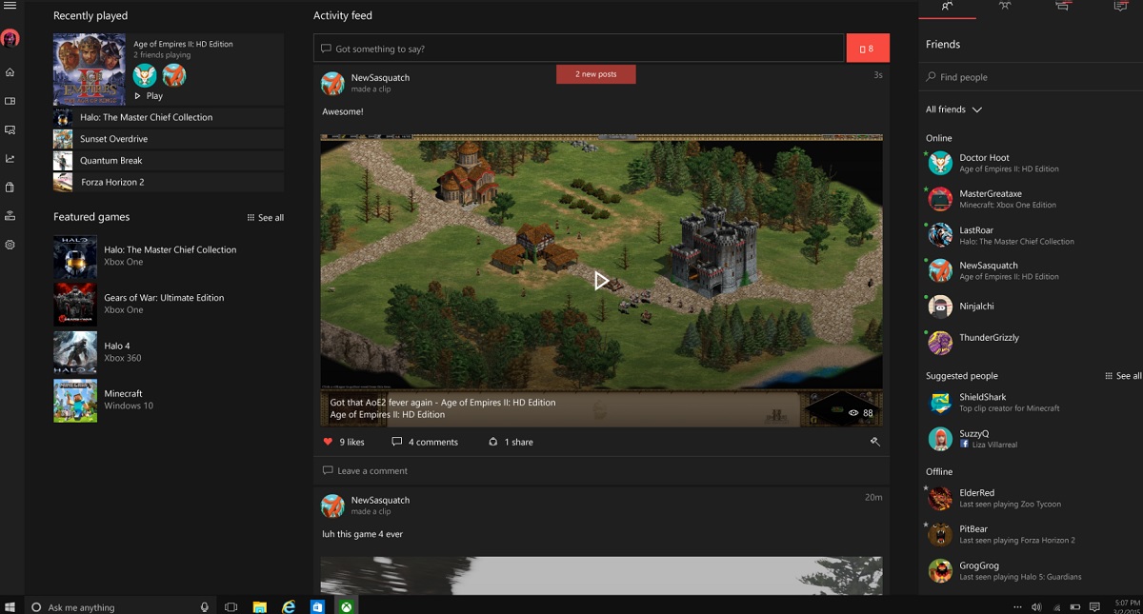Open the Windows Start button
The height and width of the screenshot is (614, 1143).
[11, 606]
